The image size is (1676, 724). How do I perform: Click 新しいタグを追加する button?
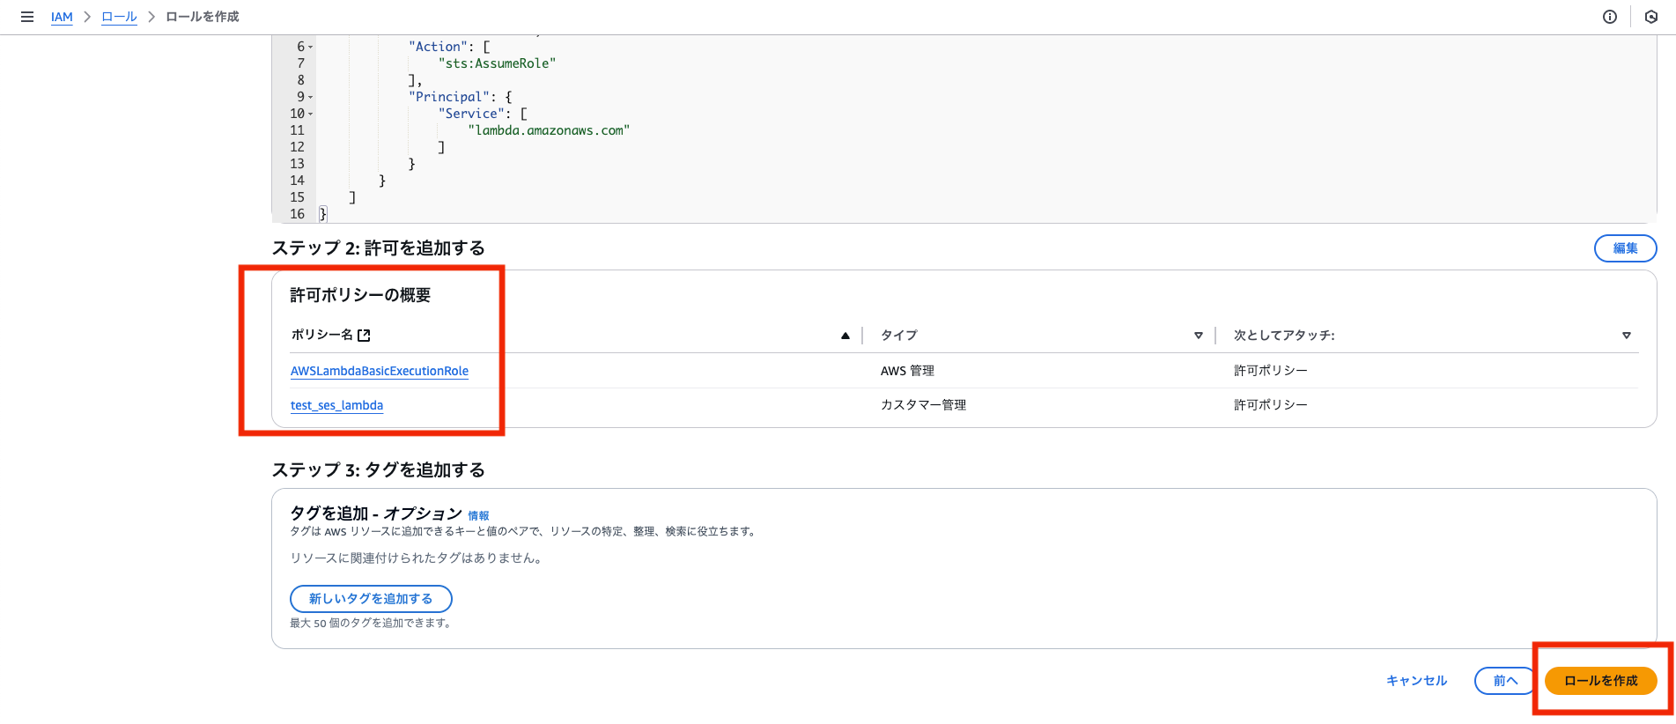pos(371,599)
